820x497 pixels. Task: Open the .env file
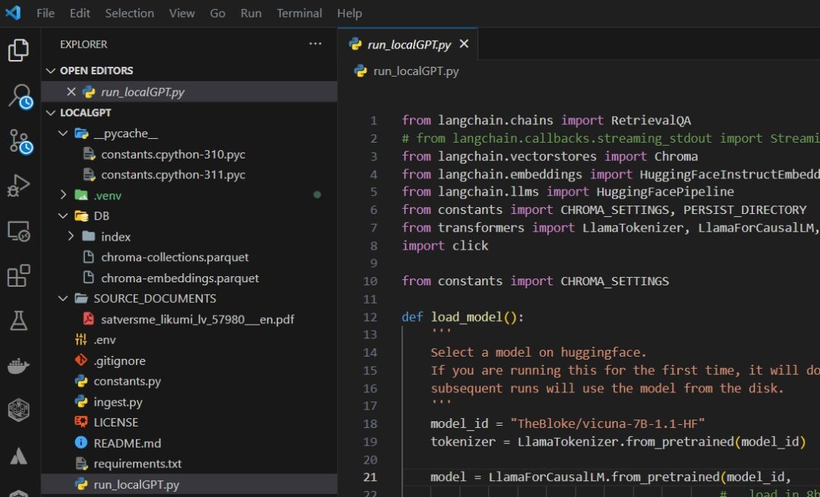click(x=105, y=340)
